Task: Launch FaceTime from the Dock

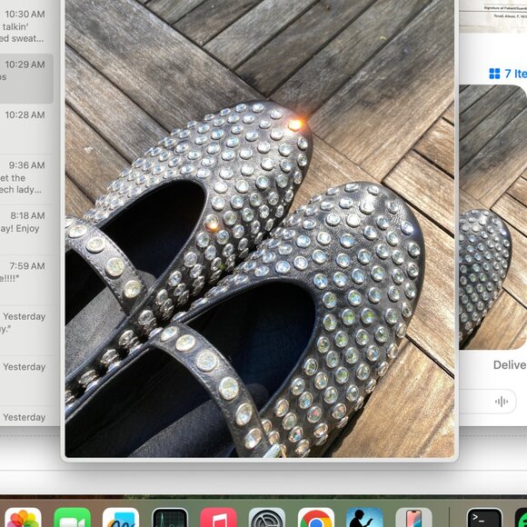Action: coord(73,518)
